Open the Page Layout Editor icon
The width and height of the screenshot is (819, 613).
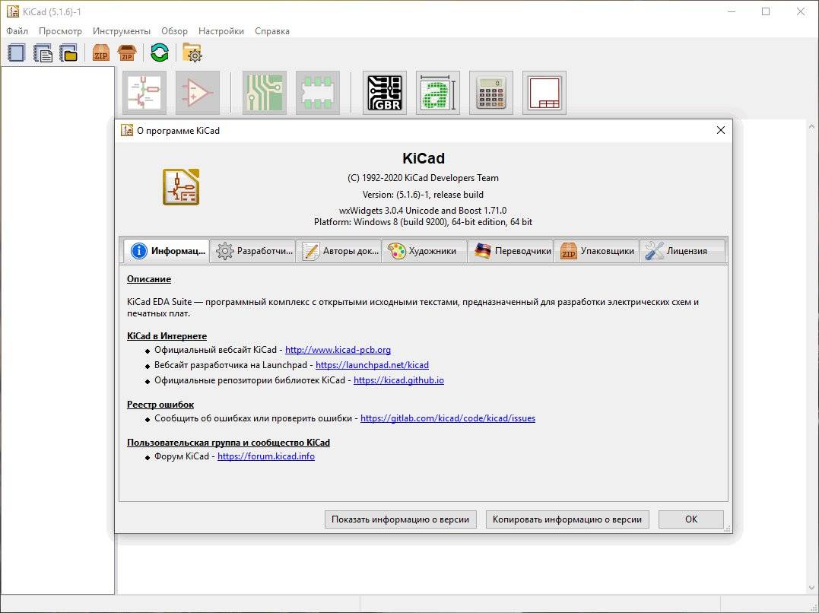coord(544,93)
